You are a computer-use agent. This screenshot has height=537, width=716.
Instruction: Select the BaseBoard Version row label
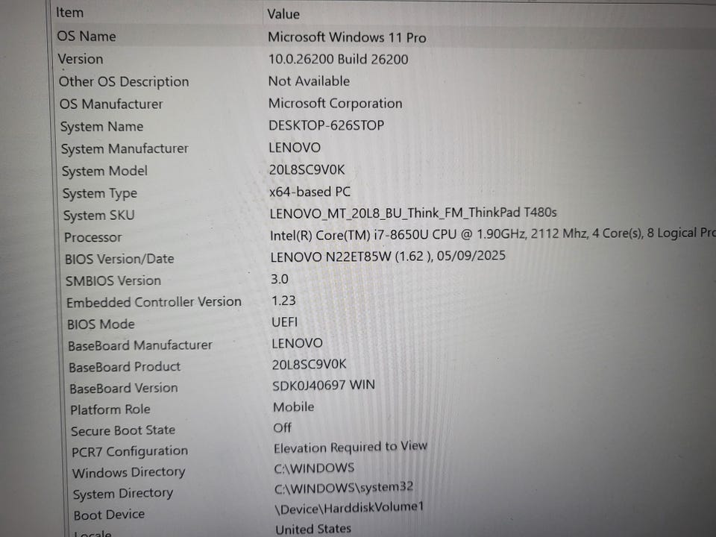124,389
